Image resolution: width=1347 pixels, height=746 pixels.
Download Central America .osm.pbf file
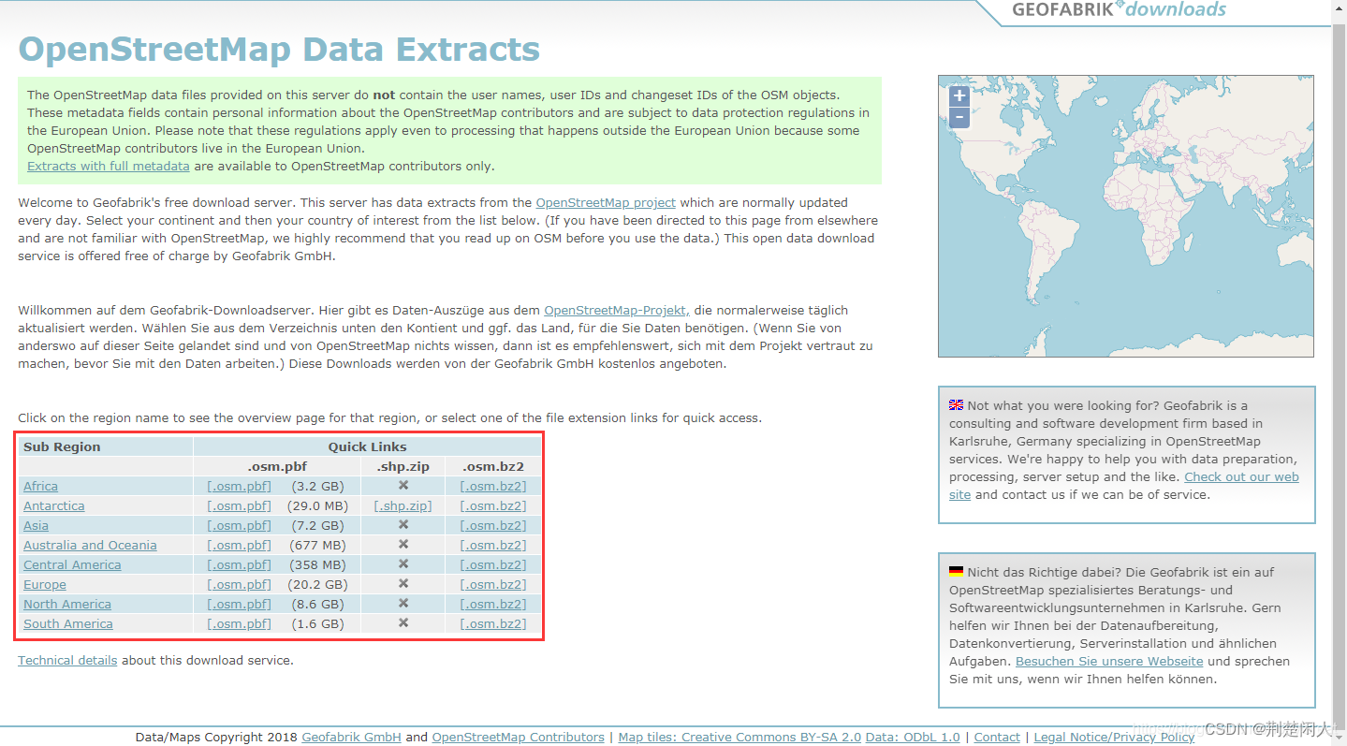click(239, 564)
